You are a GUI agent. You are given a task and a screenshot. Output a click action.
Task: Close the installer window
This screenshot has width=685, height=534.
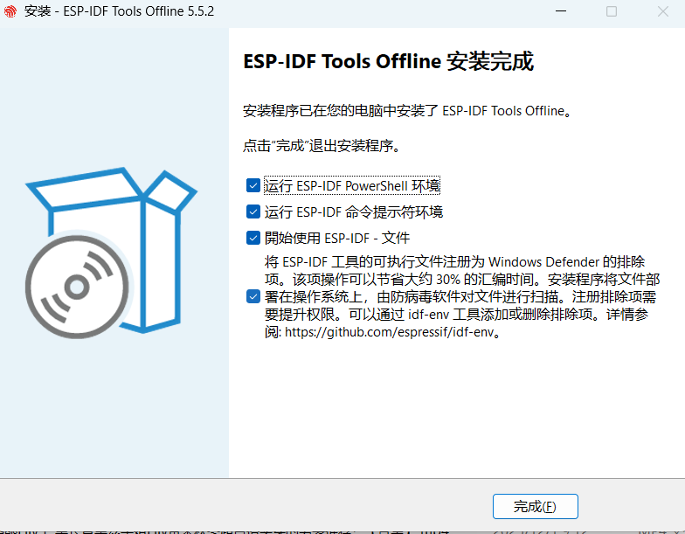tap(662, 11)
